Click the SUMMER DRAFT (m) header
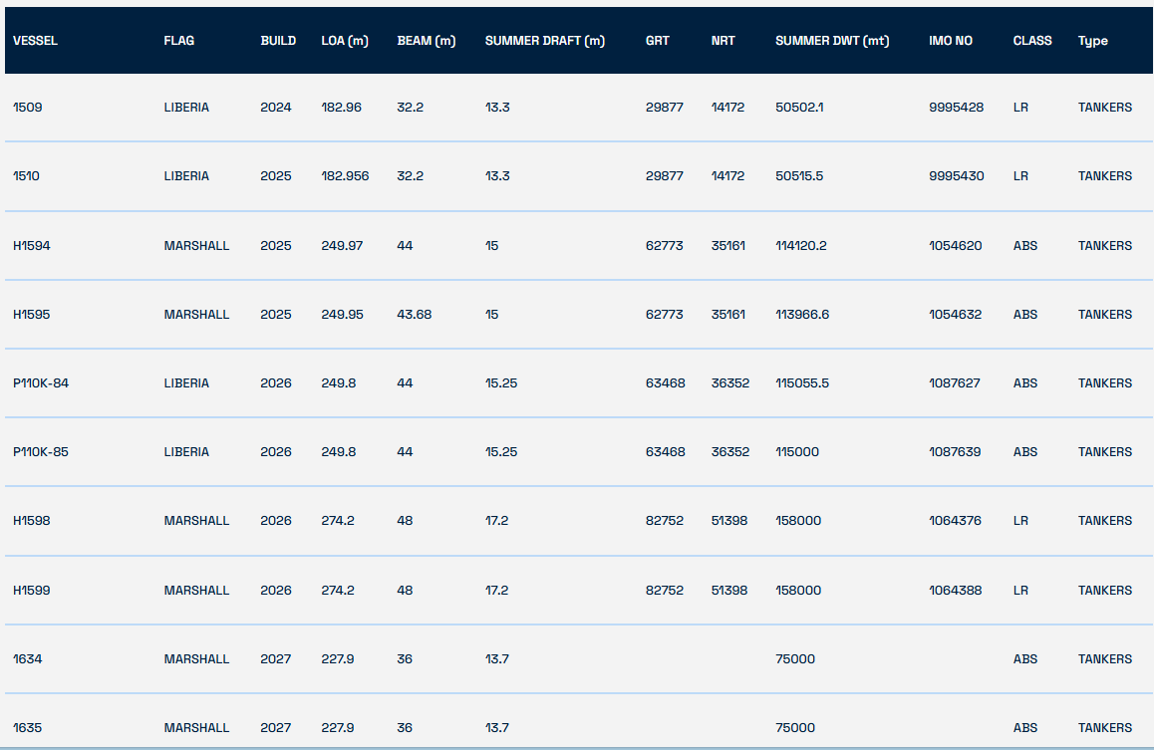Screen dimensions: 1154x750 (x=544, y=41)
